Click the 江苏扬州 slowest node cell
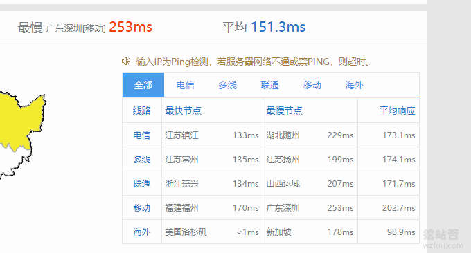 click(283, 160)
